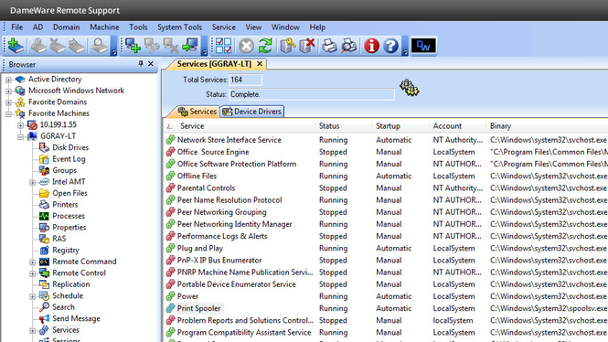Click the server with key icon
This screenshot has width=608, height=342.
[288, 46]
